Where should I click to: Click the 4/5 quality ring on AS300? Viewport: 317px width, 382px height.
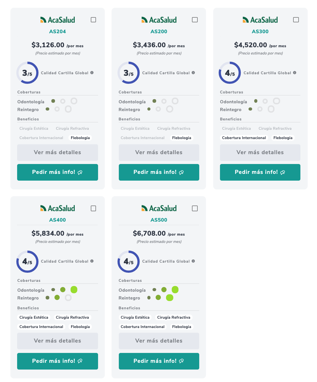point(230,73)
